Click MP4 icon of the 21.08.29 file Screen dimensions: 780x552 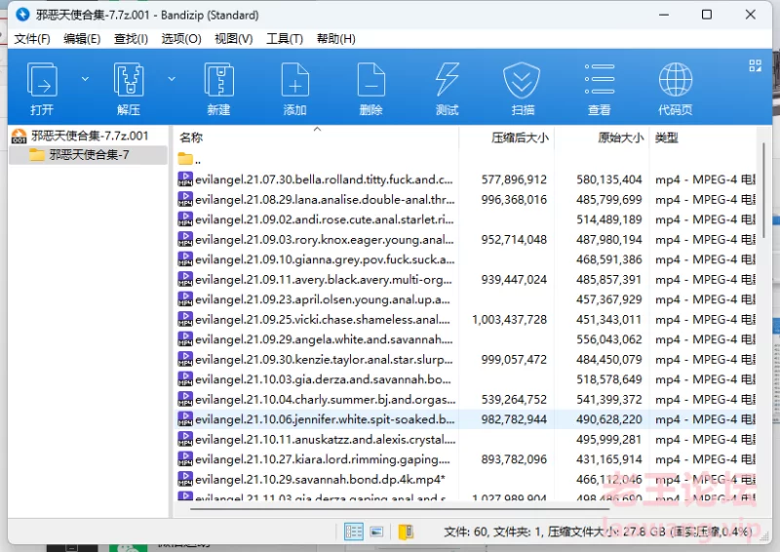click(x=185, y=199)
